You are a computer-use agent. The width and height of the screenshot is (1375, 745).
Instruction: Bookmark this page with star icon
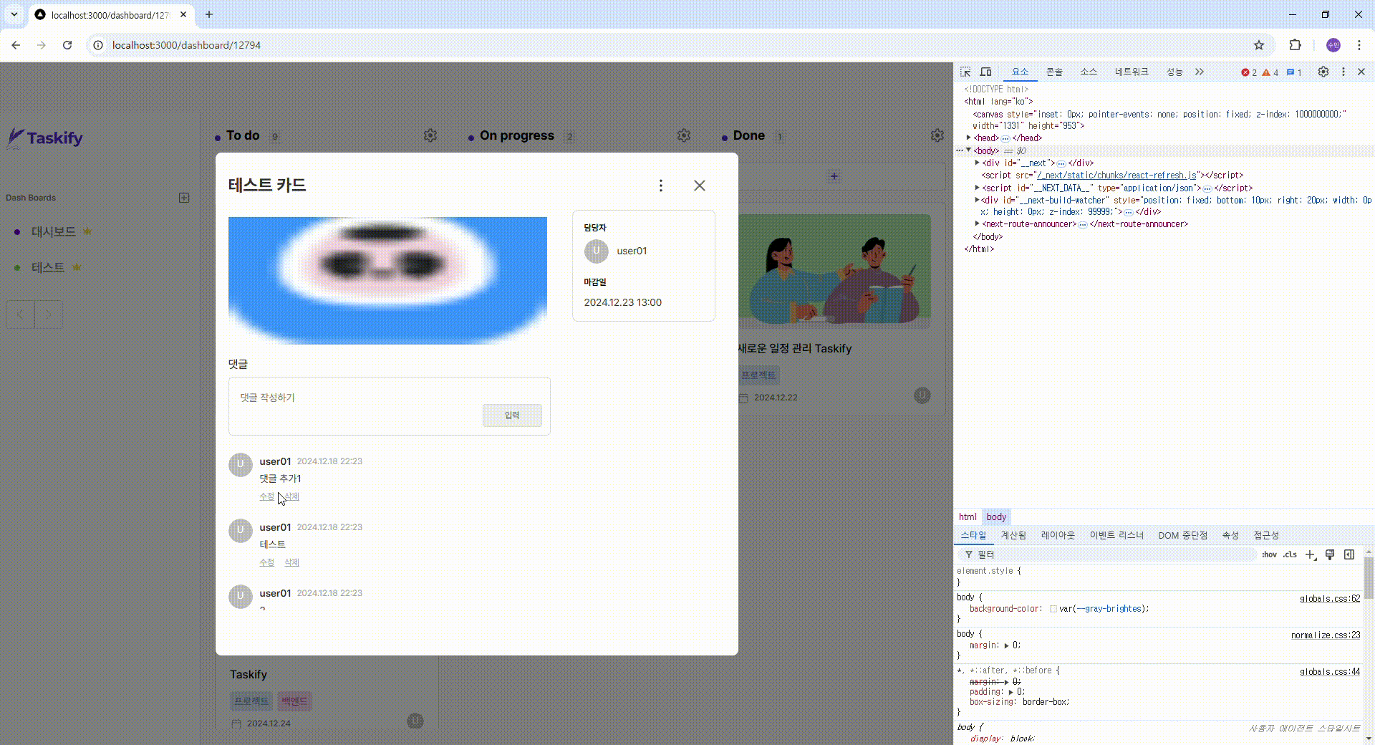tap(1259, 45)
